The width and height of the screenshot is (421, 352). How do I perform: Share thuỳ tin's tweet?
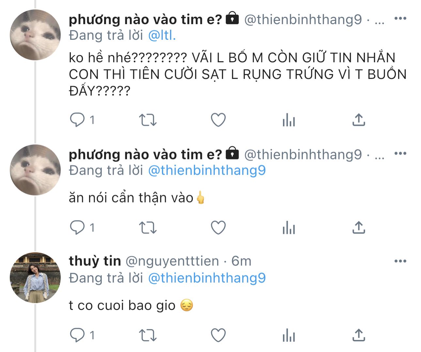359,335
